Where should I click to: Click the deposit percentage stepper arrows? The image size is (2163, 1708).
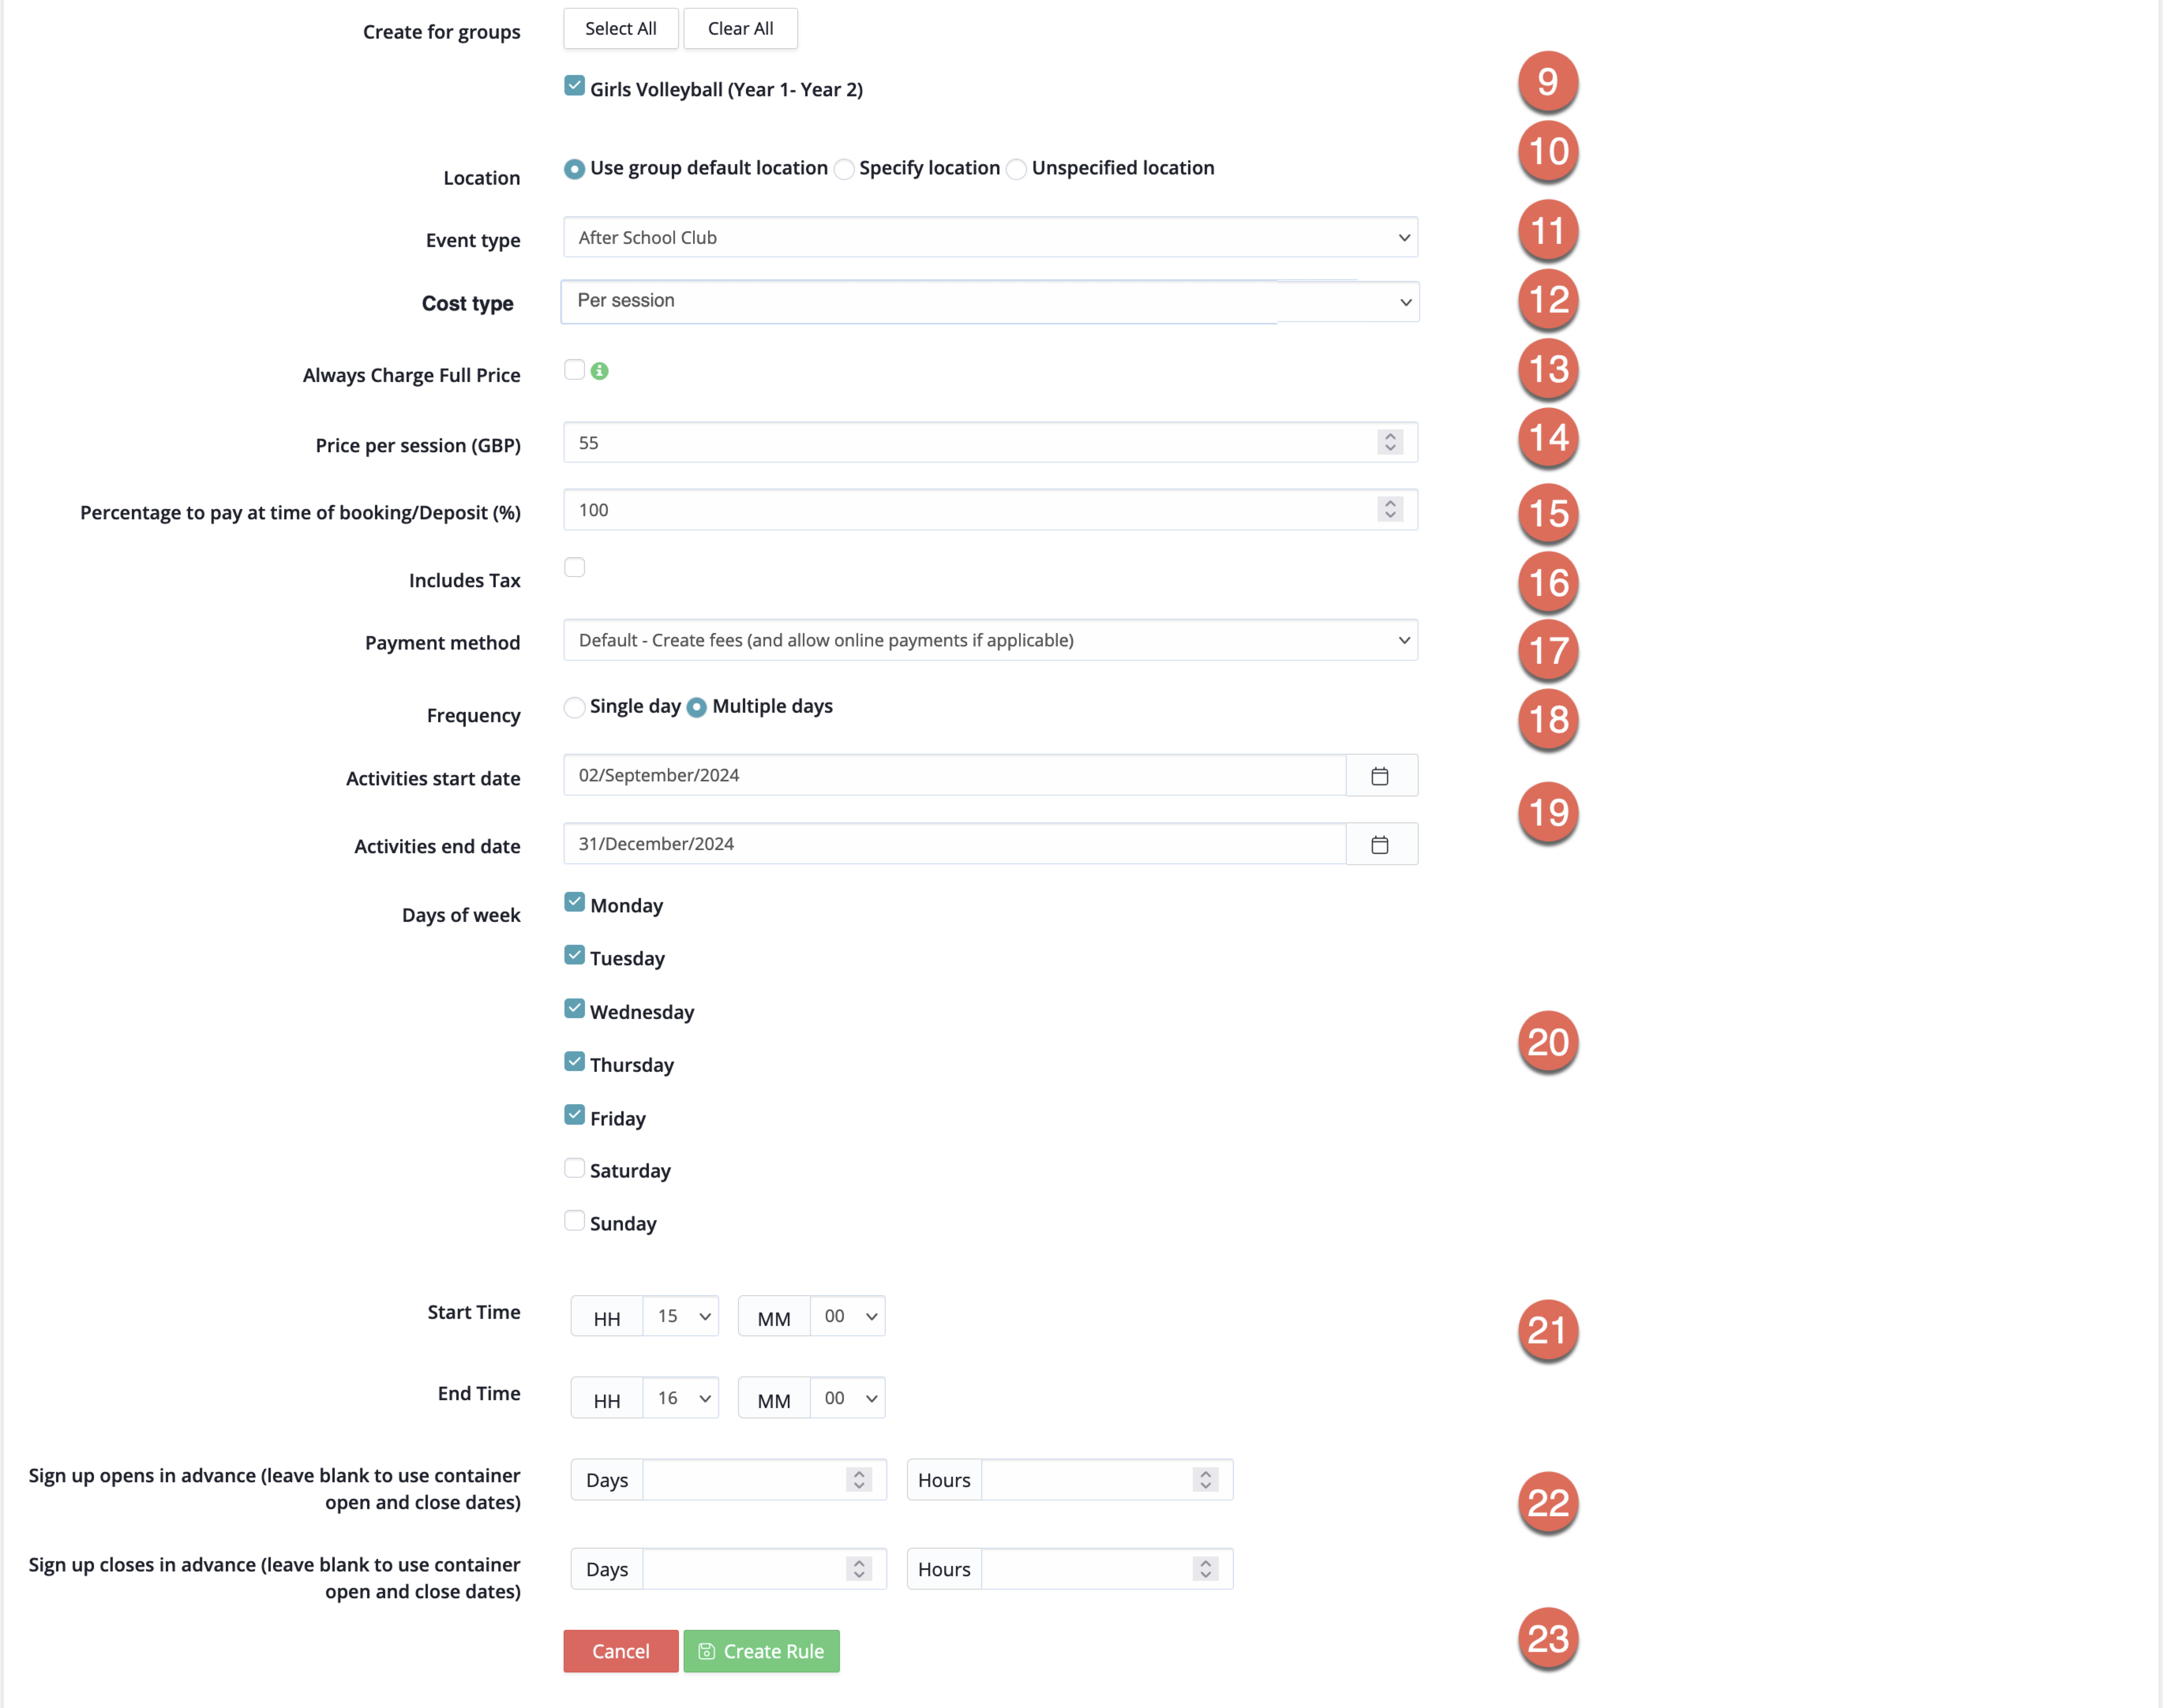coord(1390,510)
